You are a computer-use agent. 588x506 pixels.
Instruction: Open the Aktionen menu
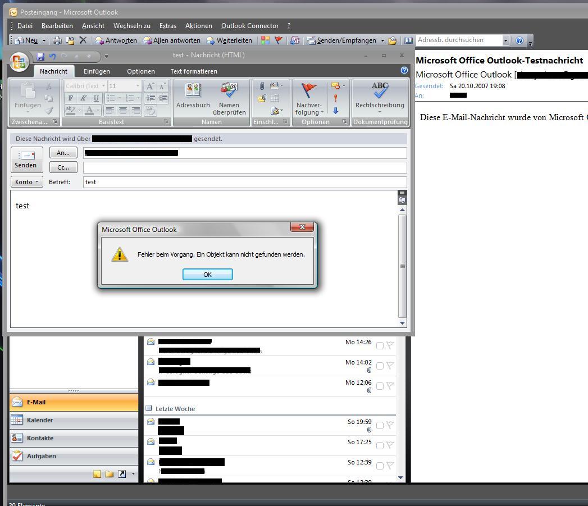point(199,26)
